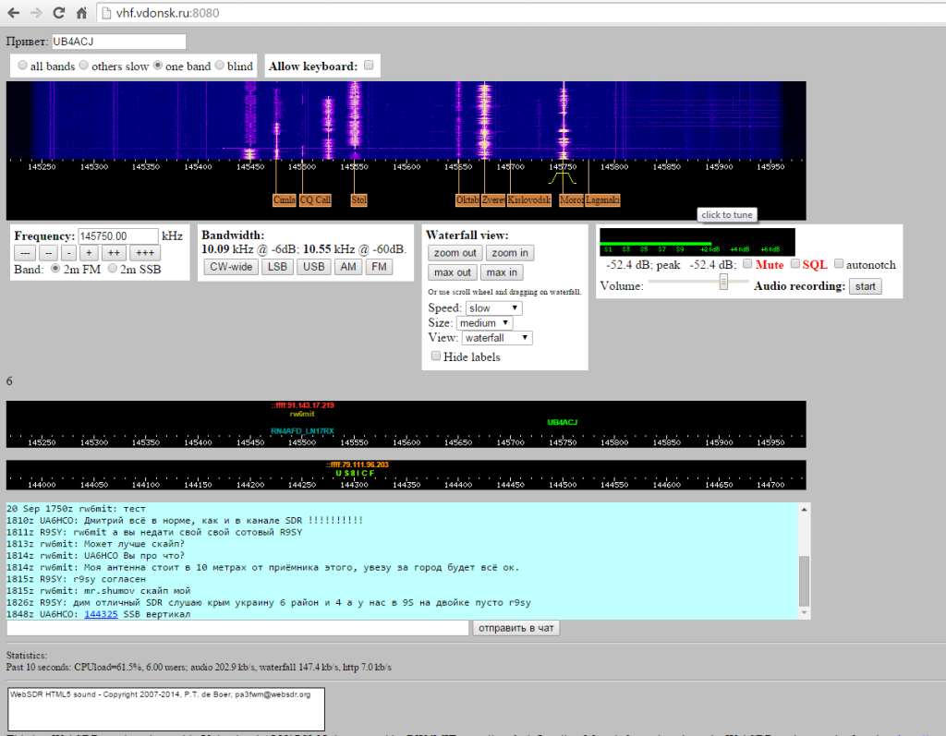Expand the Size medium dropdown

(484, 323)
